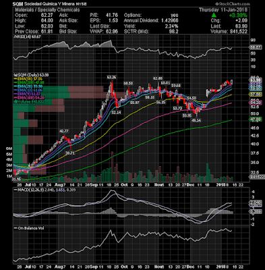Click the 42.77 August high label
265x270 pixels.
(x=64, y=131)
